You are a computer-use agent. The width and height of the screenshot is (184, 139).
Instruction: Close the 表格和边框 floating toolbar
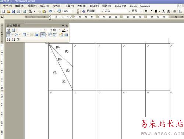point(67,26)
